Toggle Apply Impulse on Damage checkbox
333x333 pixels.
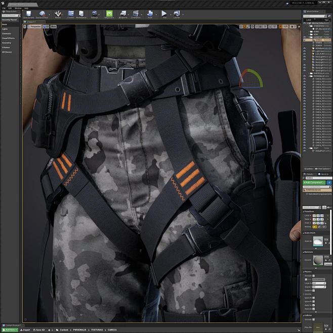(x=314, y=305)
